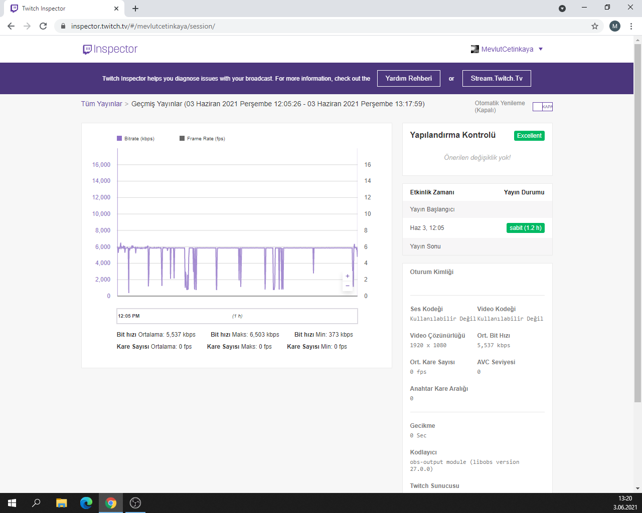Click the Twitch Inspector logo
Screen dimensions: 642x513
tap(110, 49)
